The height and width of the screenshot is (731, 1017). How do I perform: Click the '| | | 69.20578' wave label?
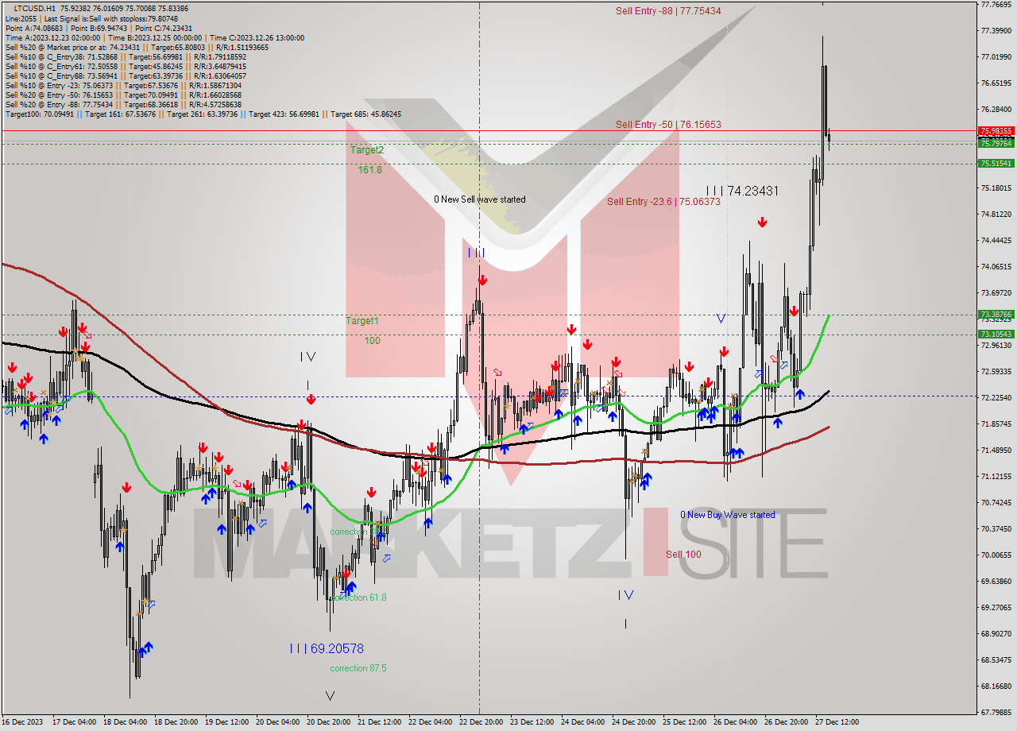coord(326,648)
